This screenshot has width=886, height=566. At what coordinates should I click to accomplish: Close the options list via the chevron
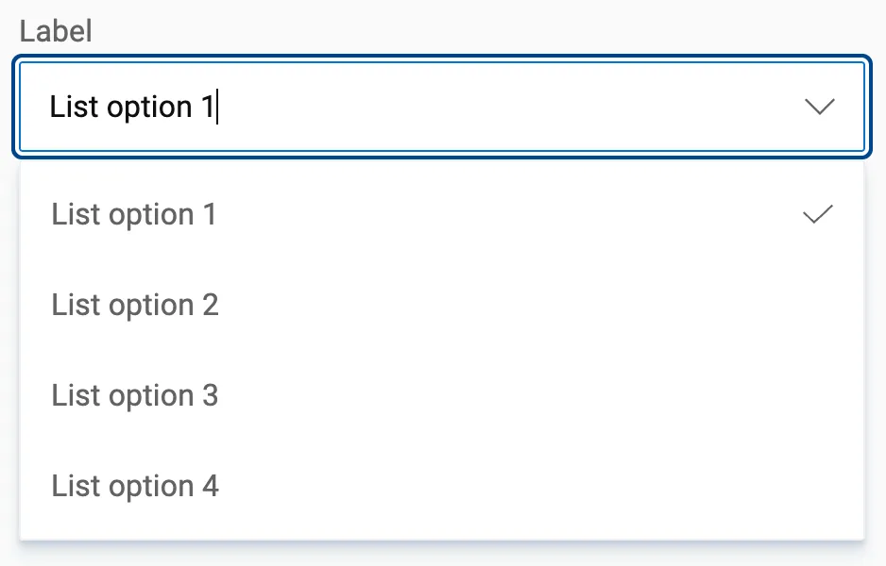tap(819, 107)
